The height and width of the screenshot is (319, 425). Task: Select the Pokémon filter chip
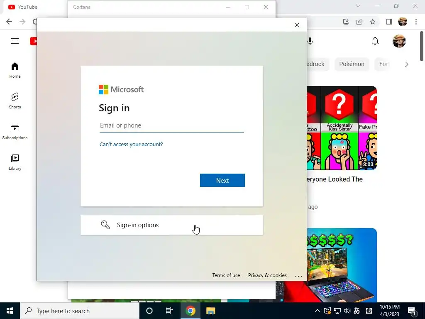[352, 64]
